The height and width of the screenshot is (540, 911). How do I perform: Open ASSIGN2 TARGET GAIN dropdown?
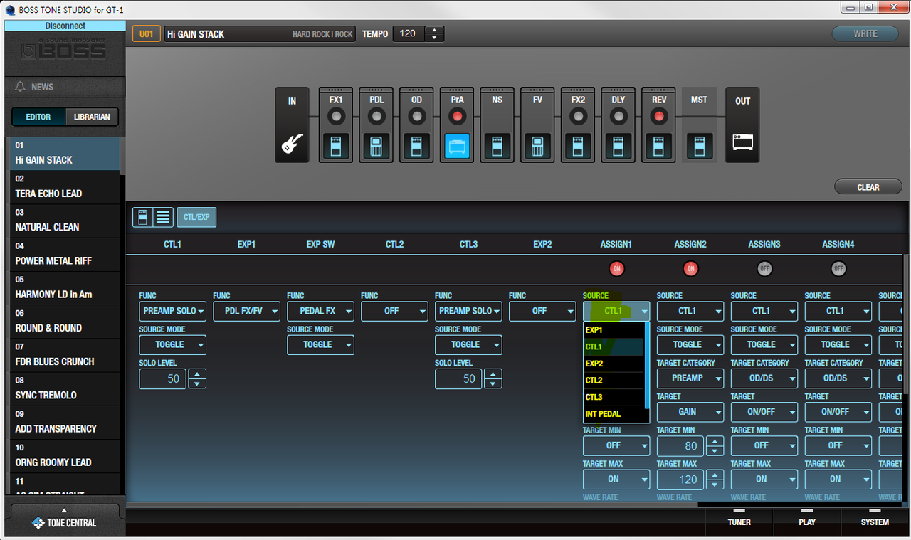point(691,412)
